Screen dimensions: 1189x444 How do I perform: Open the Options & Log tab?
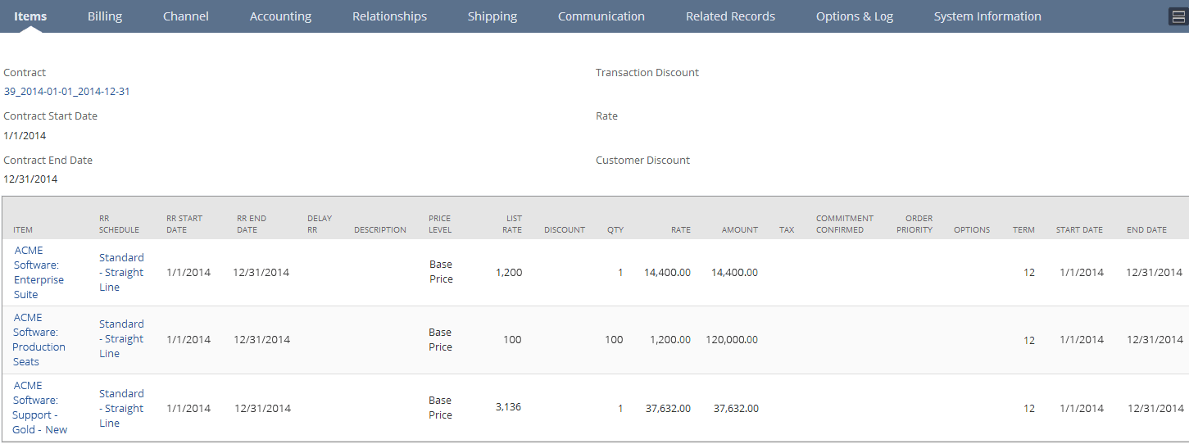855,16
